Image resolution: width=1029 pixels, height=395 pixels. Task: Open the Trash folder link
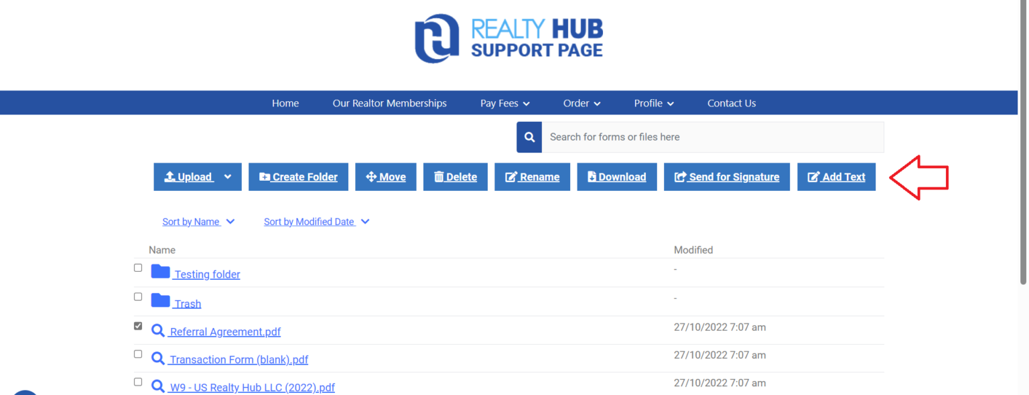point(188,304)
